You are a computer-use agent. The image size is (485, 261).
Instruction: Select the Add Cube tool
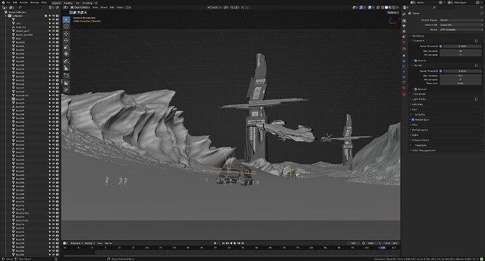(x=66, y=75)
